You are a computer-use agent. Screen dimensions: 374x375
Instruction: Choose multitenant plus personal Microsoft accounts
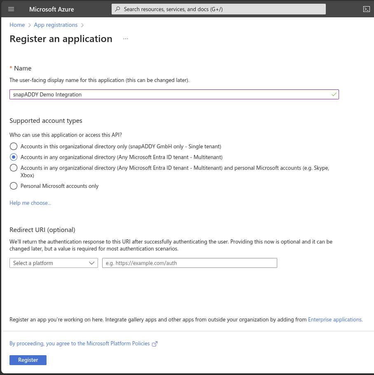[13, 168]
